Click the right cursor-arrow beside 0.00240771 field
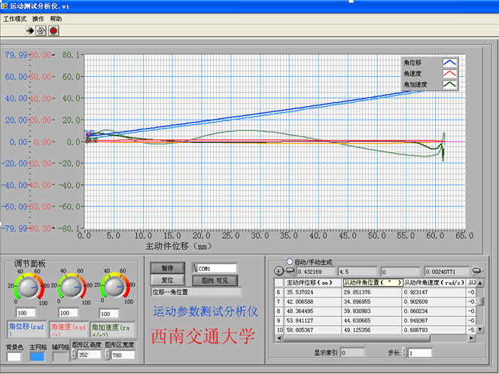 477,270
